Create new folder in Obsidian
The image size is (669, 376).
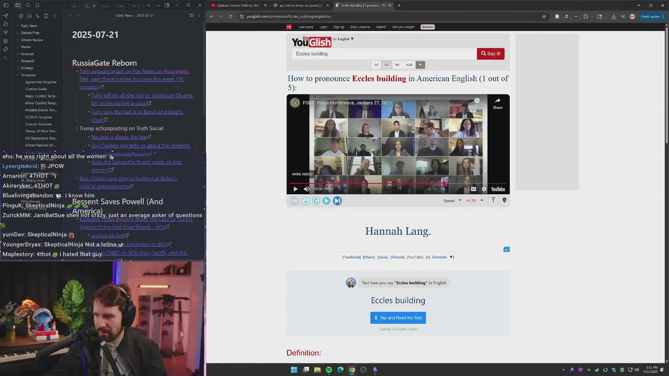(x=29, y=16)
